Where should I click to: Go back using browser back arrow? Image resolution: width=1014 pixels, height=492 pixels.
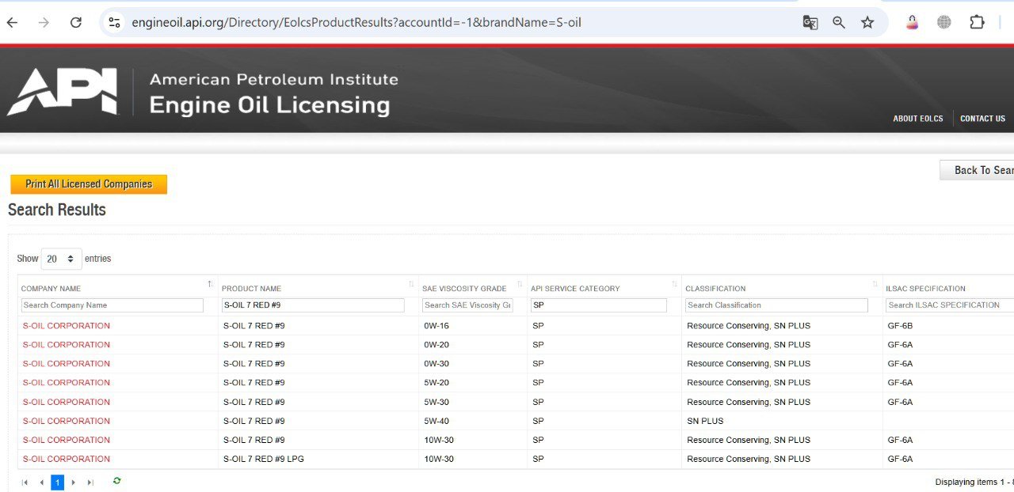pos(13,22)
